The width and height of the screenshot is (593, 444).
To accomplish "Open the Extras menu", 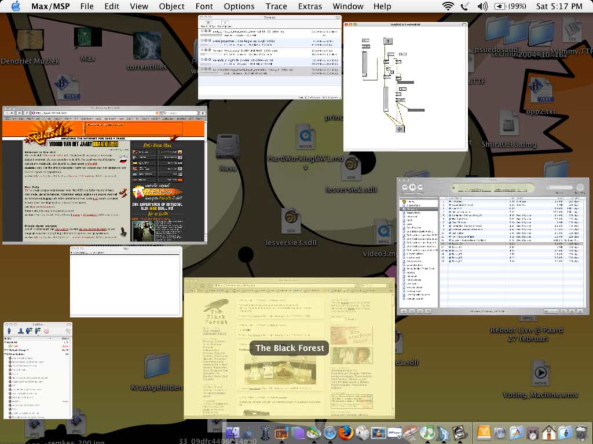I will 310,6.
